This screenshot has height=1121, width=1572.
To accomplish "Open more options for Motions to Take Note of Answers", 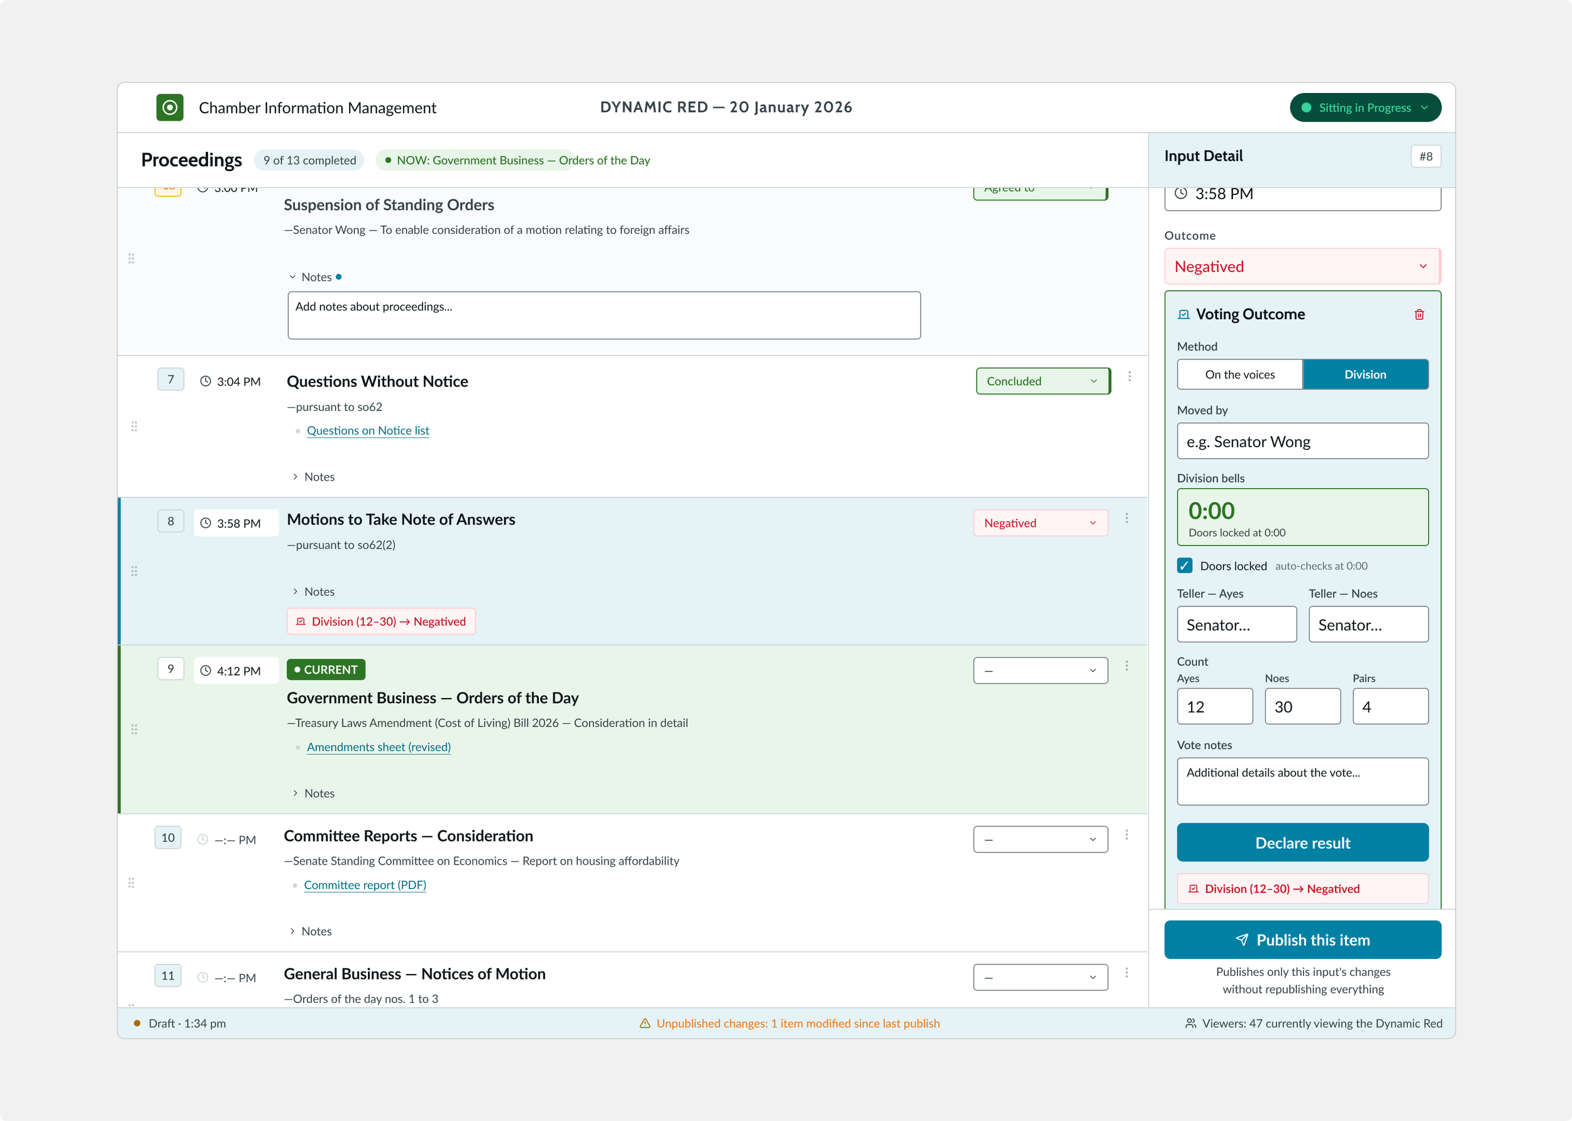I will [x=1127, y=518].
